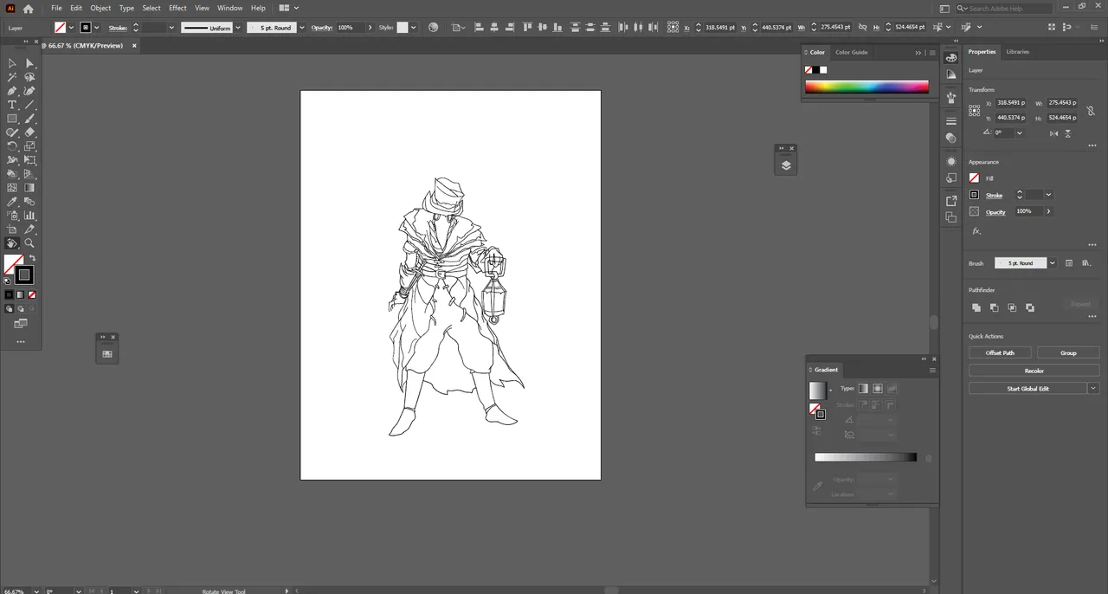Apply None to the active swatch

point(32,294)
